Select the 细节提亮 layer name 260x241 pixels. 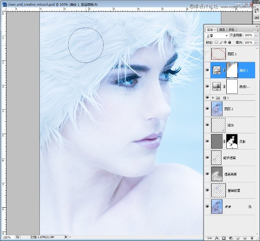pyautogui.click(x=230, y=158)
